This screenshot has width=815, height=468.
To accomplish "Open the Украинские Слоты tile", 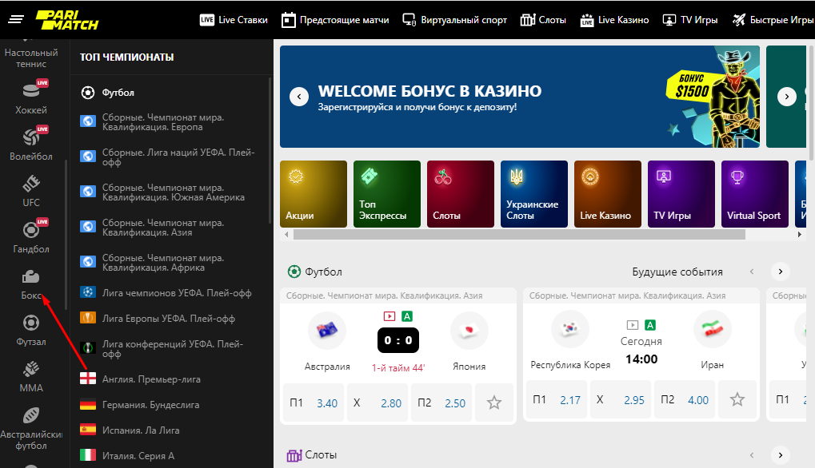I will pos(534,194).
